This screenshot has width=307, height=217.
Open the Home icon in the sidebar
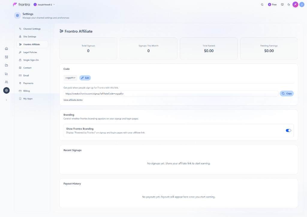(x=6, y=48)
